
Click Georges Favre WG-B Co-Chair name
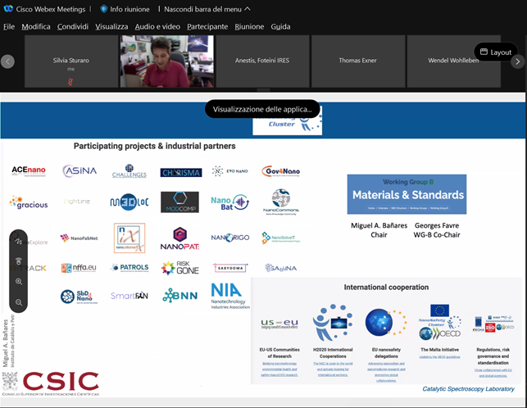437,230
